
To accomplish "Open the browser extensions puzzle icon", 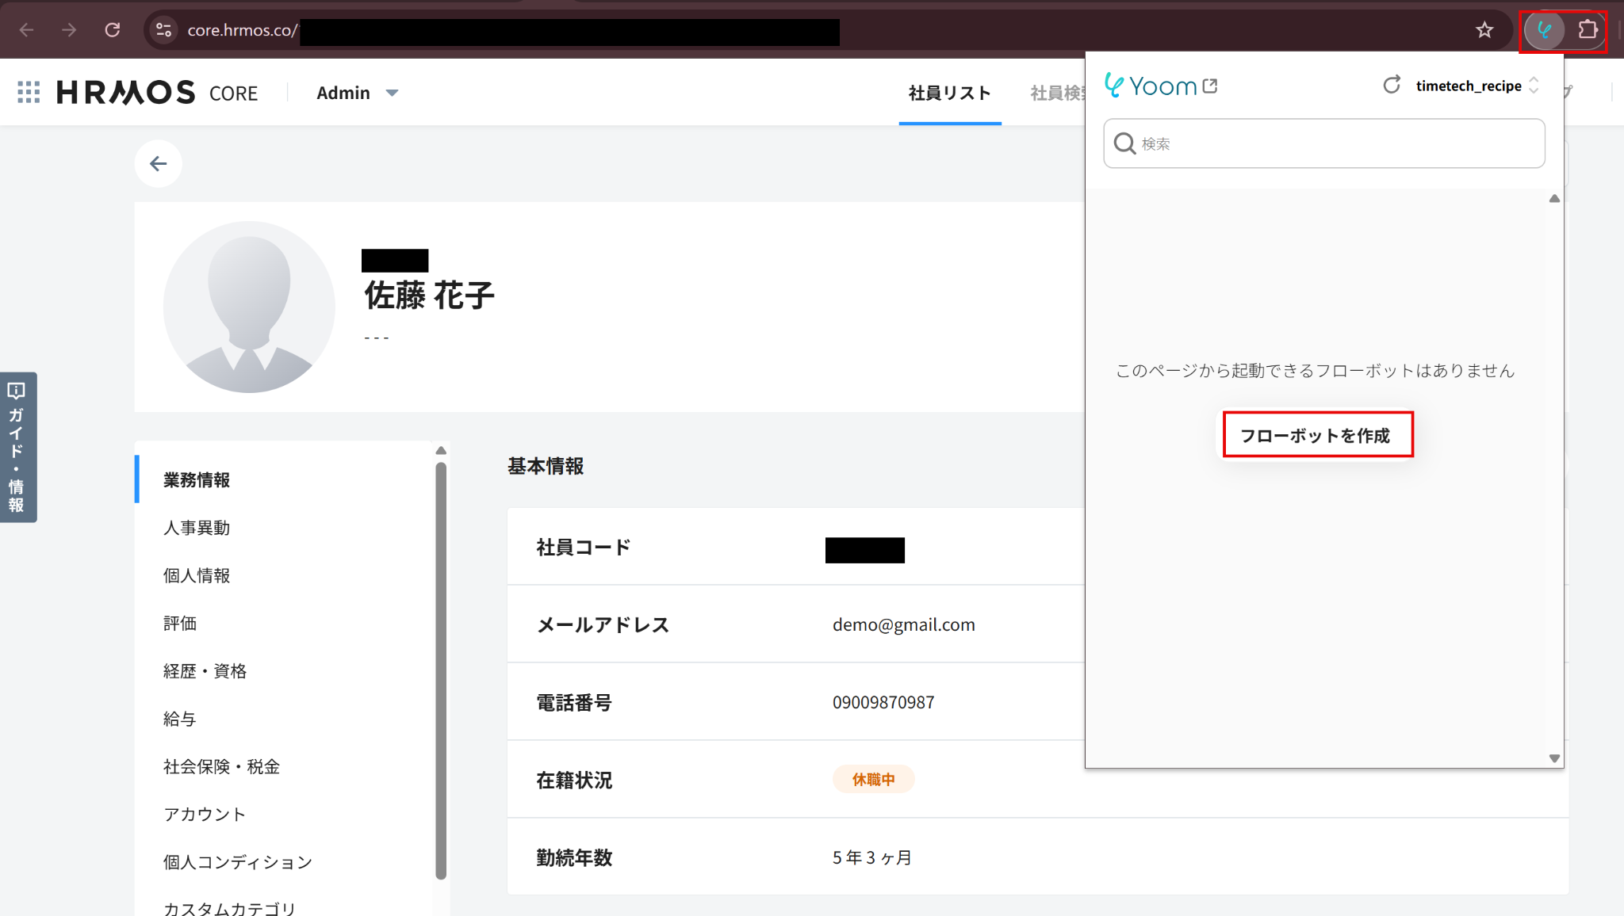I will pos(1588,30).
